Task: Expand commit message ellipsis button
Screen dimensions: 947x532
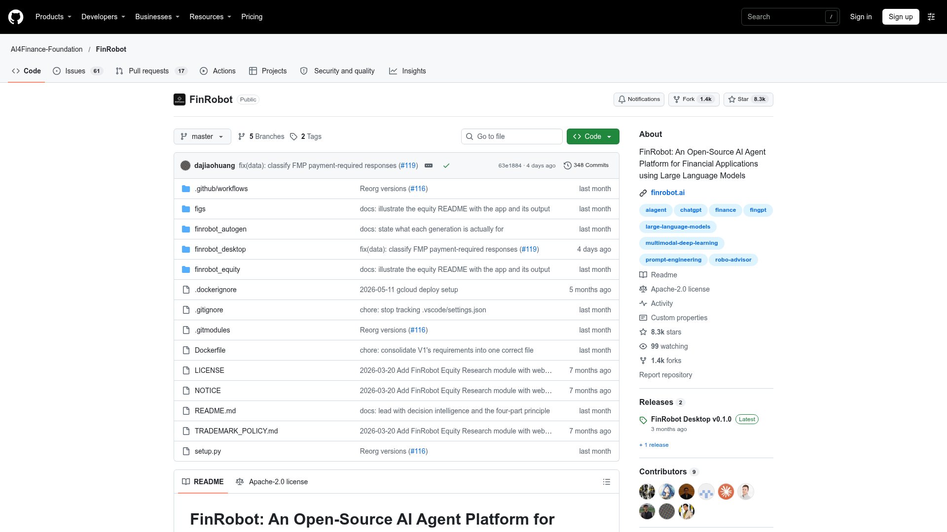Action: click(x=429, y=166)
